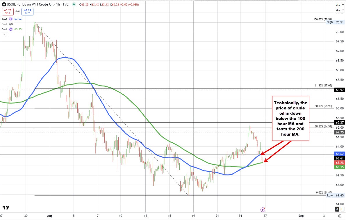Click the 61.00 price scale value
The width and height of the screenshot is (346, 220).
pyautogui.click(x=340, y=204)
